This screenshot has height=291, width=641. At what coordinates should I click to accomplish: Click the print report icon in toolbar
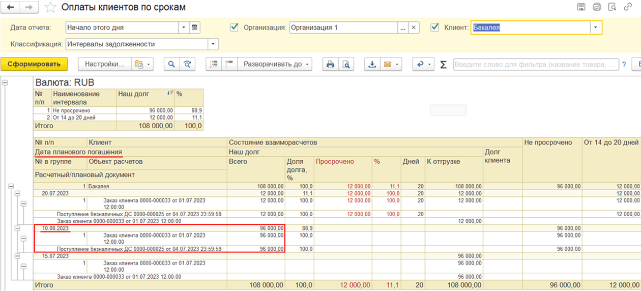[x=330, y=64]
